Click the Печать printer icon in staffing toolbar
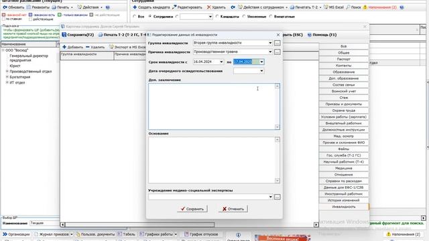This screenshot has width=429, height=241. (x=54, y=7)
